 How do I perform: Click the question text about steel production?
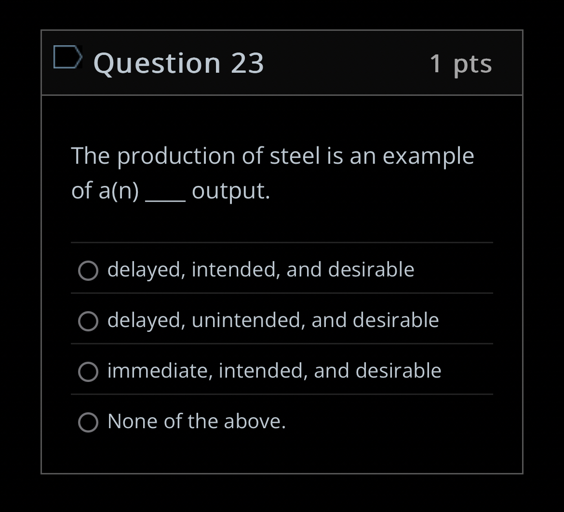click(x=272, y=173)
